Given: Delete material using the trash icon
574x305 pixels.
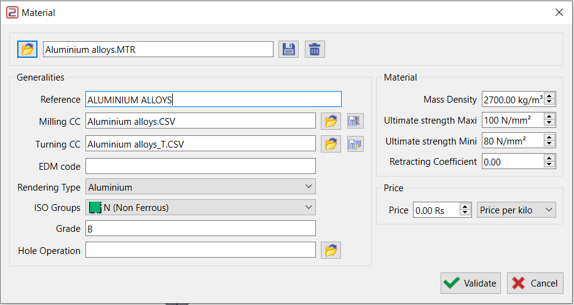Looking at the screenshot, I should [x=315, y=49].
